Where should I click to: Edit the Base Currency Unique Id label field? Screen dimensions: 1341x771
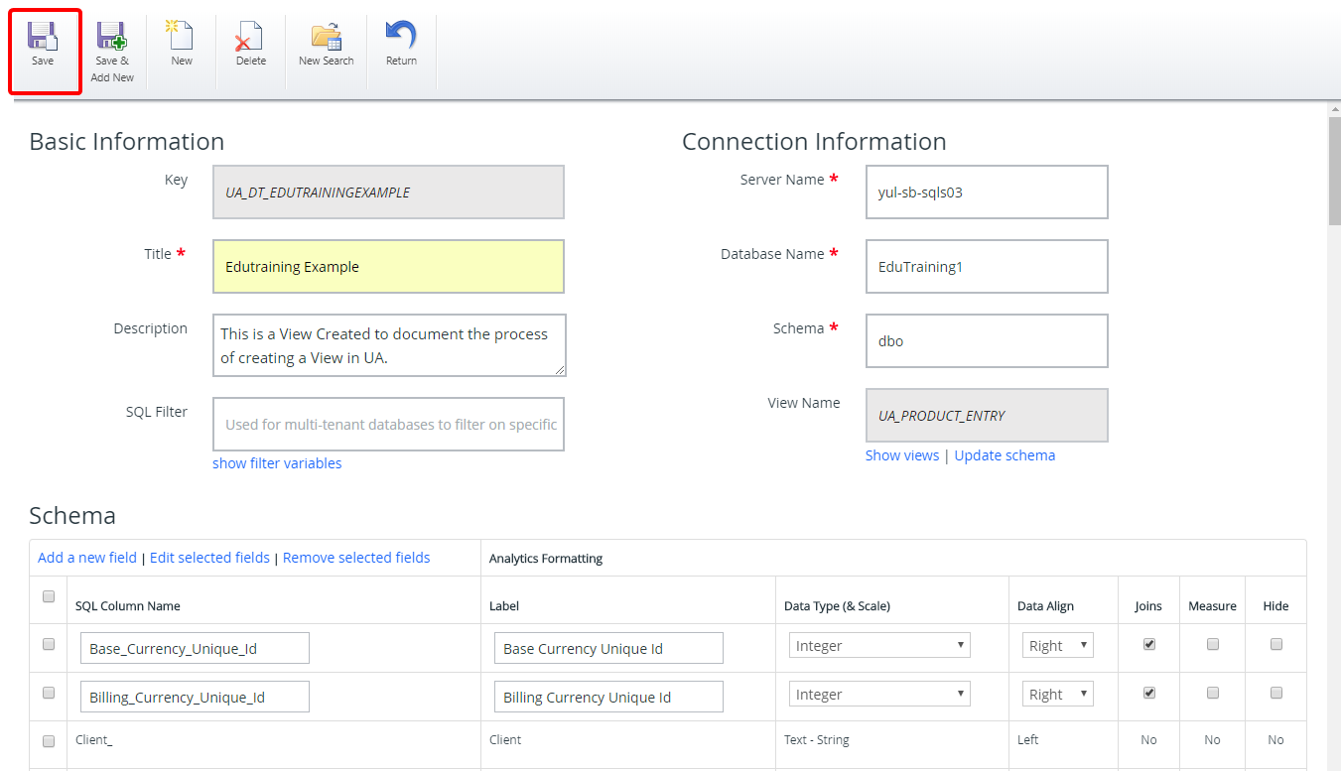(608, 648)
